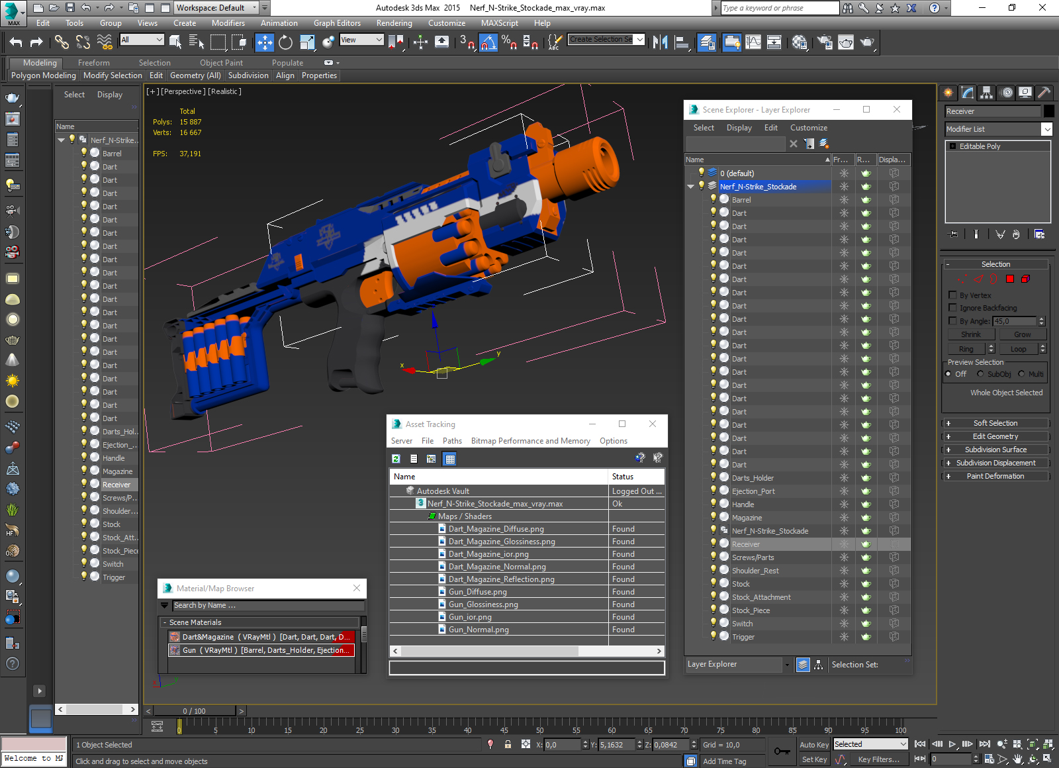
Task: Expand the Subdivision Surface rollout
Action: pyautogui.click(x=995, y=450)
